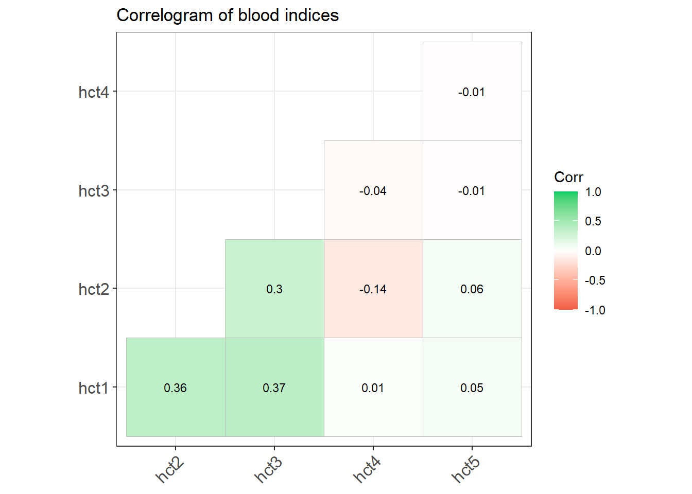Click the hct4 row -0.01 cell
The height and width of the screenshot is (494, 692).
pyautogui.click(x=472, y=91)
